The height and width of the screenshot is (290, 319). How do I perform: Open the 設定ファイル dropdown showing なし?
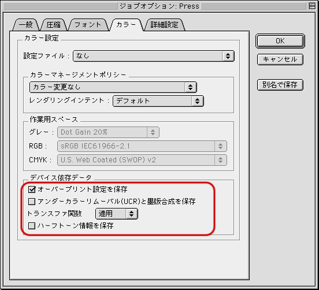tap(154, 56)
